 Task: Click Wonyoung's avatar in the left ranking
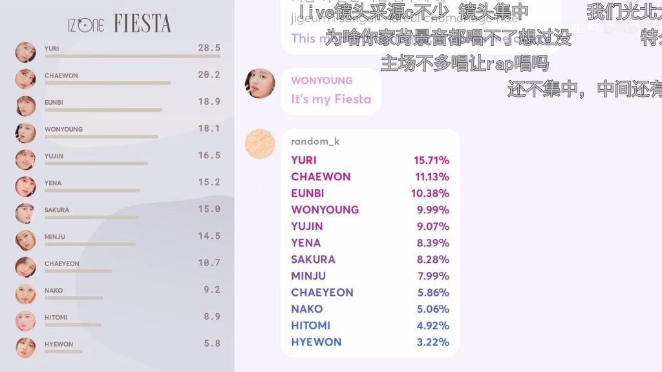pos(25,133)
